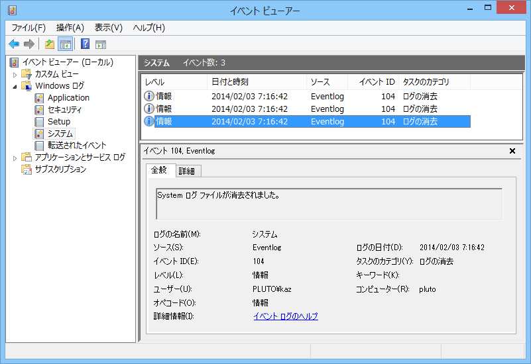Click the up one level folder icon
531x364 pixels.
(x=50, y=44)
